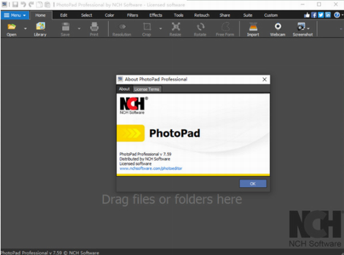Expand the Screenshot dropdown arrow

point(308,28)
